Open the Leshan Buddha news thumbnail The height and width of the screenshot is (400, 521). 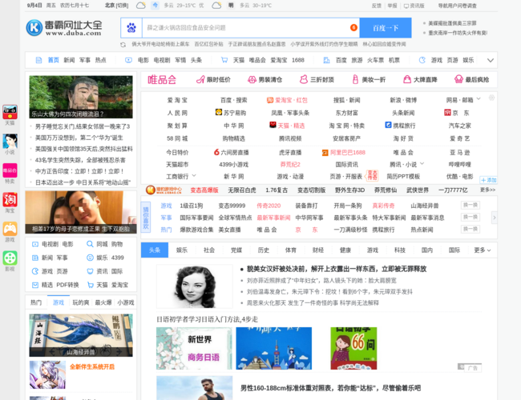click(81, 97)
